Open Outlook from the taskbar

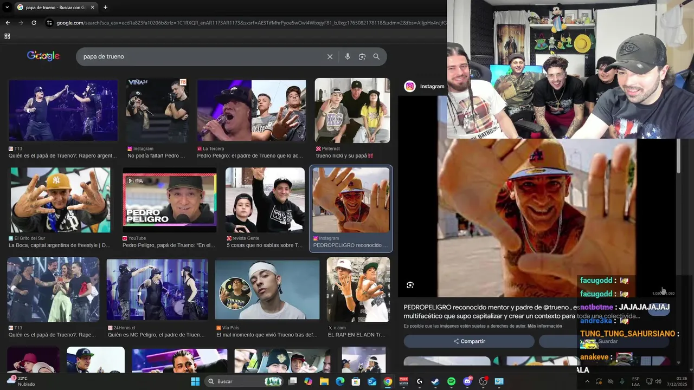pyautogui.click(x=372, y=381)
